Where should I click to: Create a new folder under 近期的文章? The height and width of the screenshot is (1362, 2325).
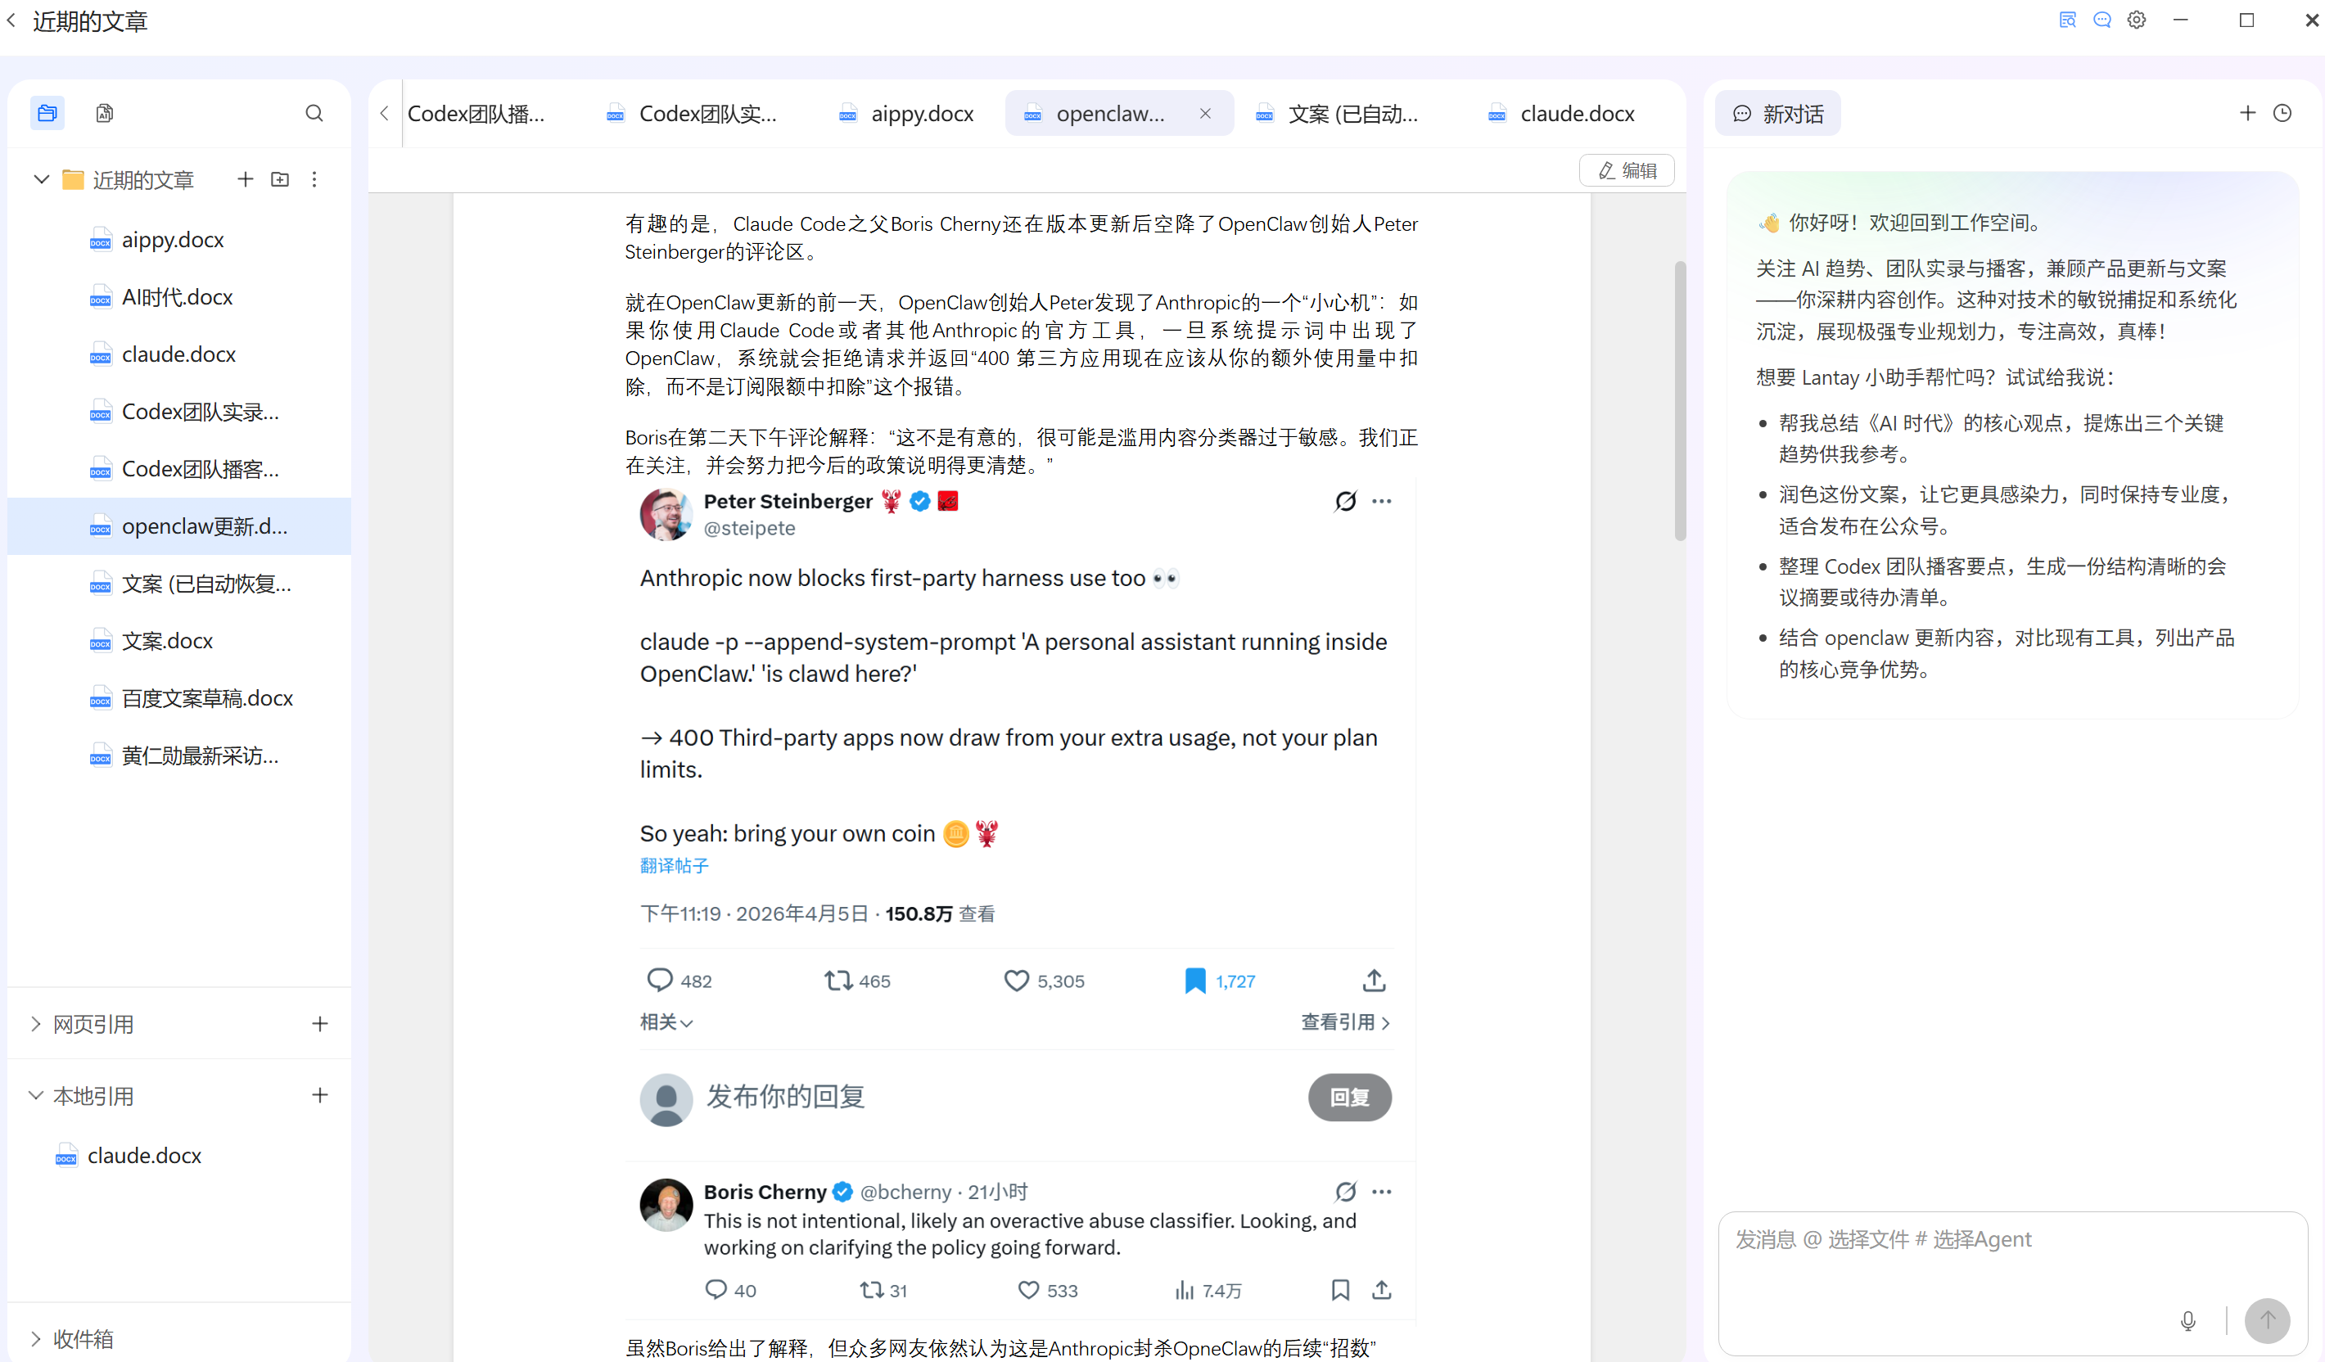click(x=279, y=179)
